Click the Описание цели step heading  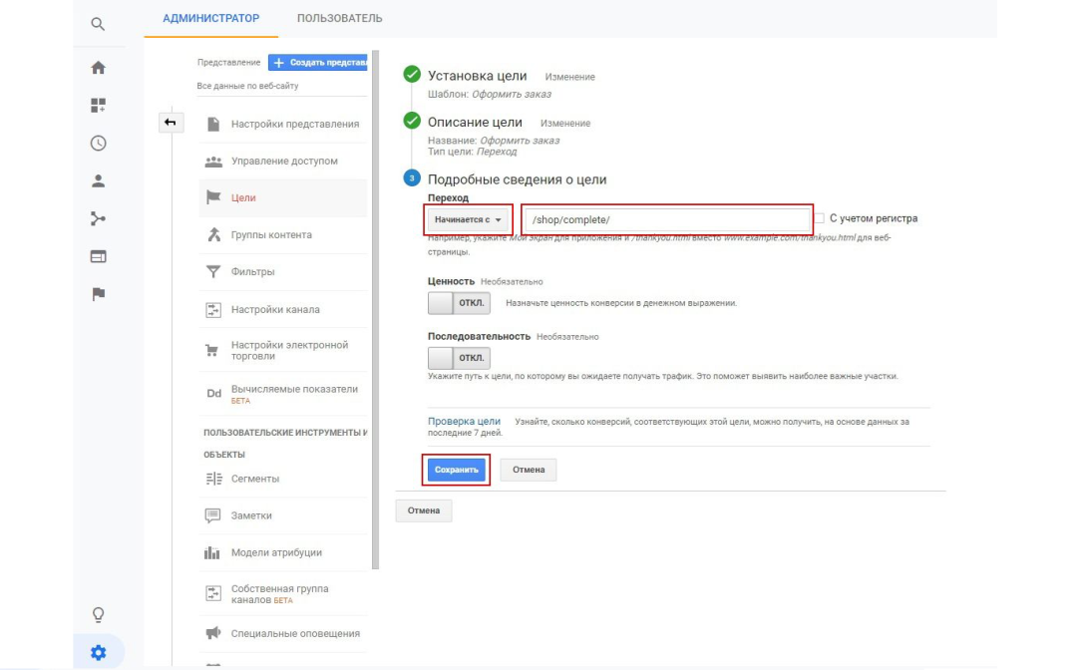pos(475,122)
